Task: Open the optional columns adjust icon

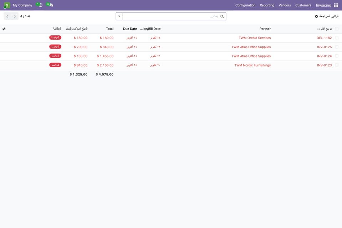Action: (4, 29)
